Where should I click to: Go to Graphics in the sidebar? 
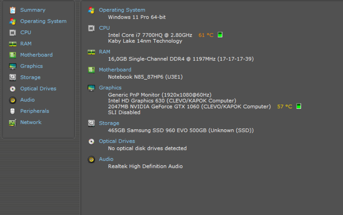32,66
